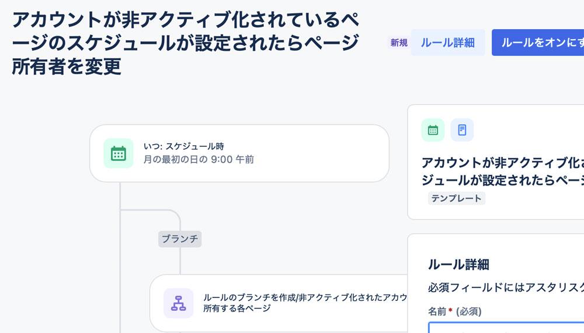Click the vertical connector line below trigger

(x=120, y=257)
